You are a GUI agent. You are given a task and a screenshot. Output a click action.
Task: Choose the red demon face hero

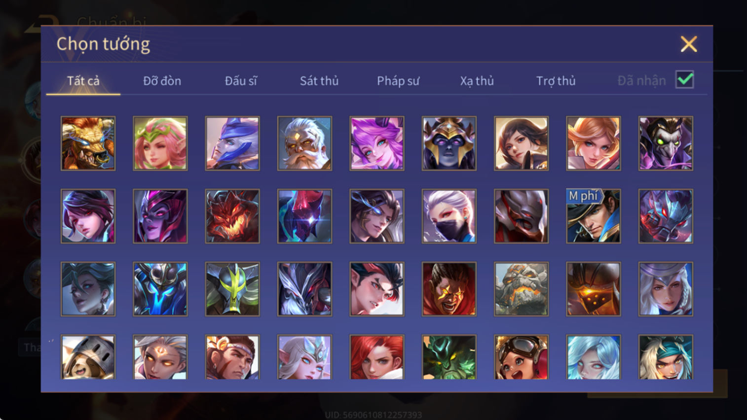[x=232, y=216]
